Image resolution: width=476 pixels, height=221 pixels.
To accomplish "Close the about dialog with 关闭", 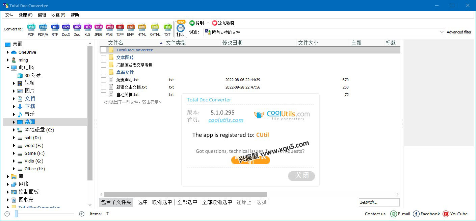I will click(x=301, y=176).
